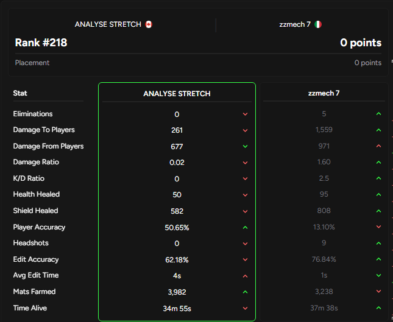Click the red down arrow for ANALYSE STRETCH Eliminations
The image size is (393, 322).
(x=245, y=114)
